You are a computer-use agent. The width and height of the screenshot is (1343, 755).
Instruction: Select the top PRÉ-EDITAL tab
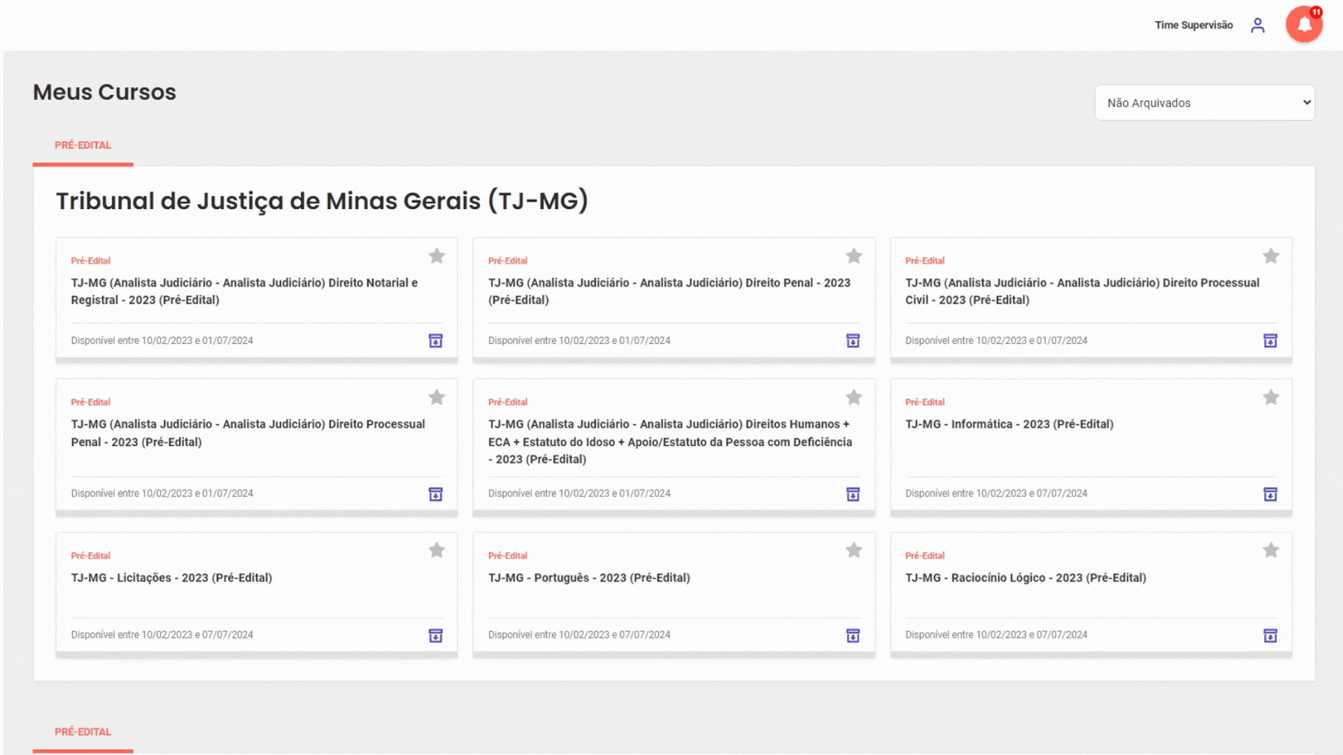(x=83, y=145)
